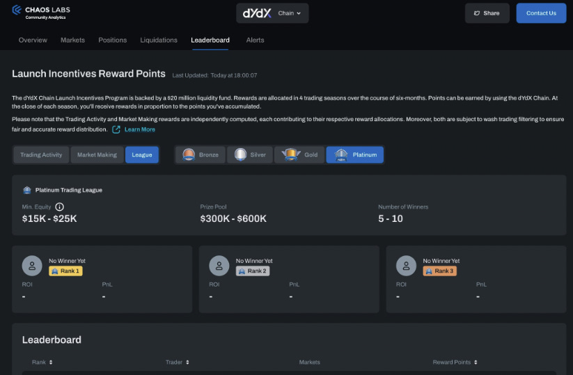The width and height of the screenshot is (573, 375).
Task: Click the $15K - $25K min equity value
Action: pyautogui.click(x=49, y=218)
